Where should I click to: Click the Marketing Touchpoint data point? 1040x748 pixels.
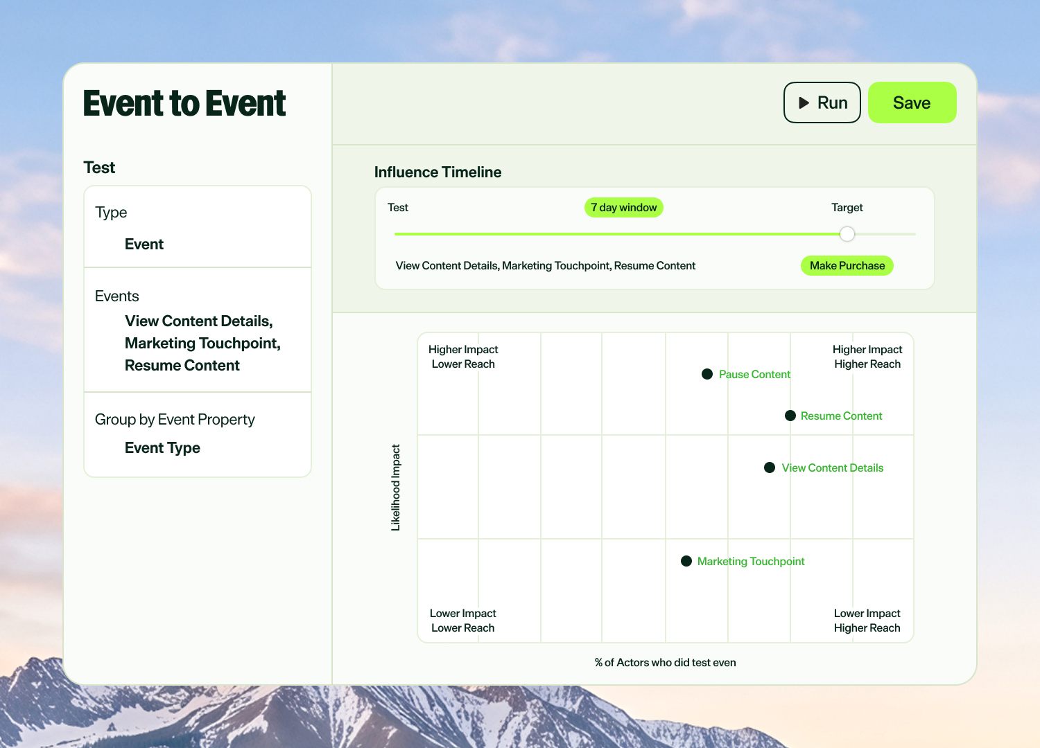pos(686,561)
